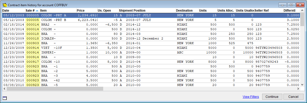The image size is (307, 103).
Task: Sort by the Price column header
Action: pos(87,11)
